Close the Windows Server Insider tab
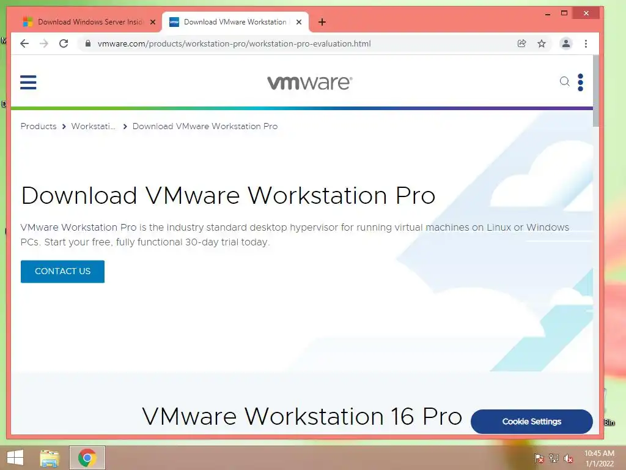 [152, 23]
